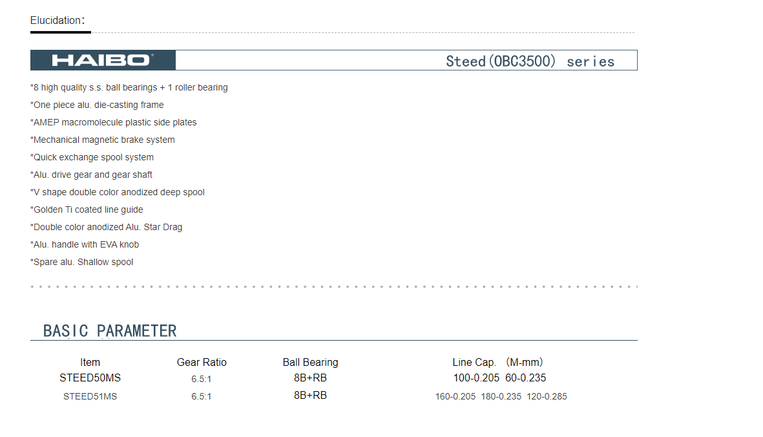Screen dimensions: 763x437
Task: Click the 100-0.205 line capacity value
Action: [476, 378]
